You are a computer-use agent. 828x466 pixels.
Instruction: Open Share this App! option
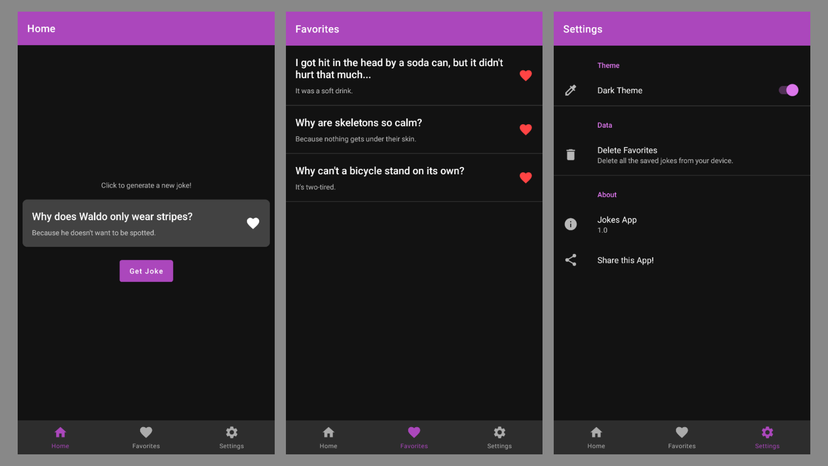click(x=625, y=260)
